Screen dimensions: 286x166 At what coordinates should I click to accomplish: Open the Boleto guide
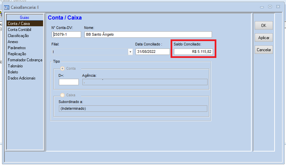[13, 72]
